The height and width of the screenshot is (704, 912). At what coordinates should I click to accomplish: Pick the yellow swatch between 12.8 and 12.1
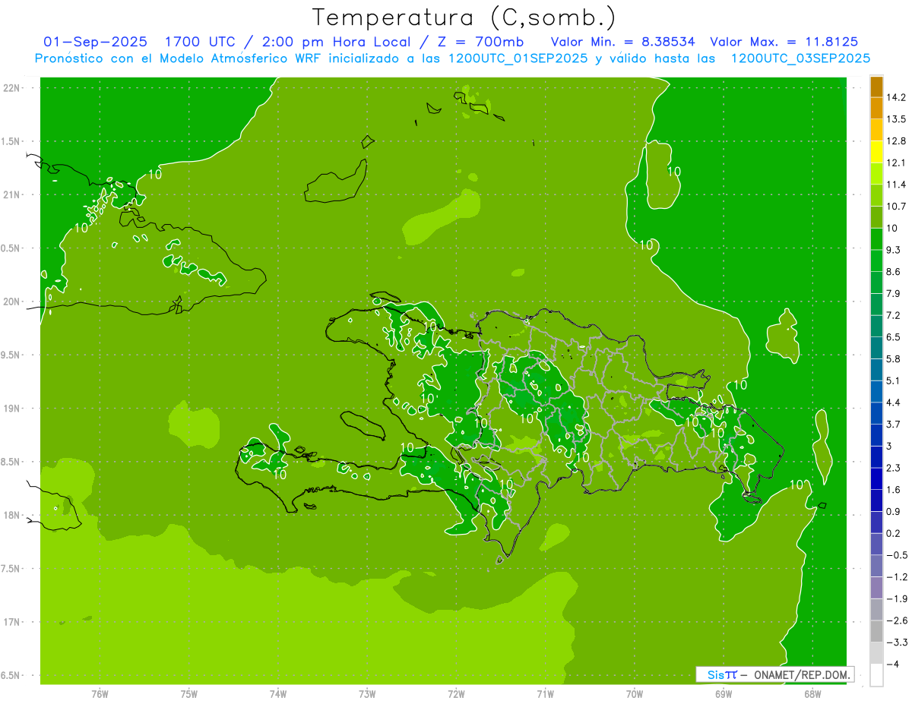point(876,152)
